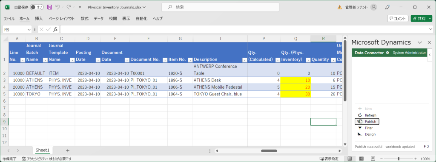Expand the 共有 button dropdown arrow
Screen dimensions: 436x162
[430, 19]
